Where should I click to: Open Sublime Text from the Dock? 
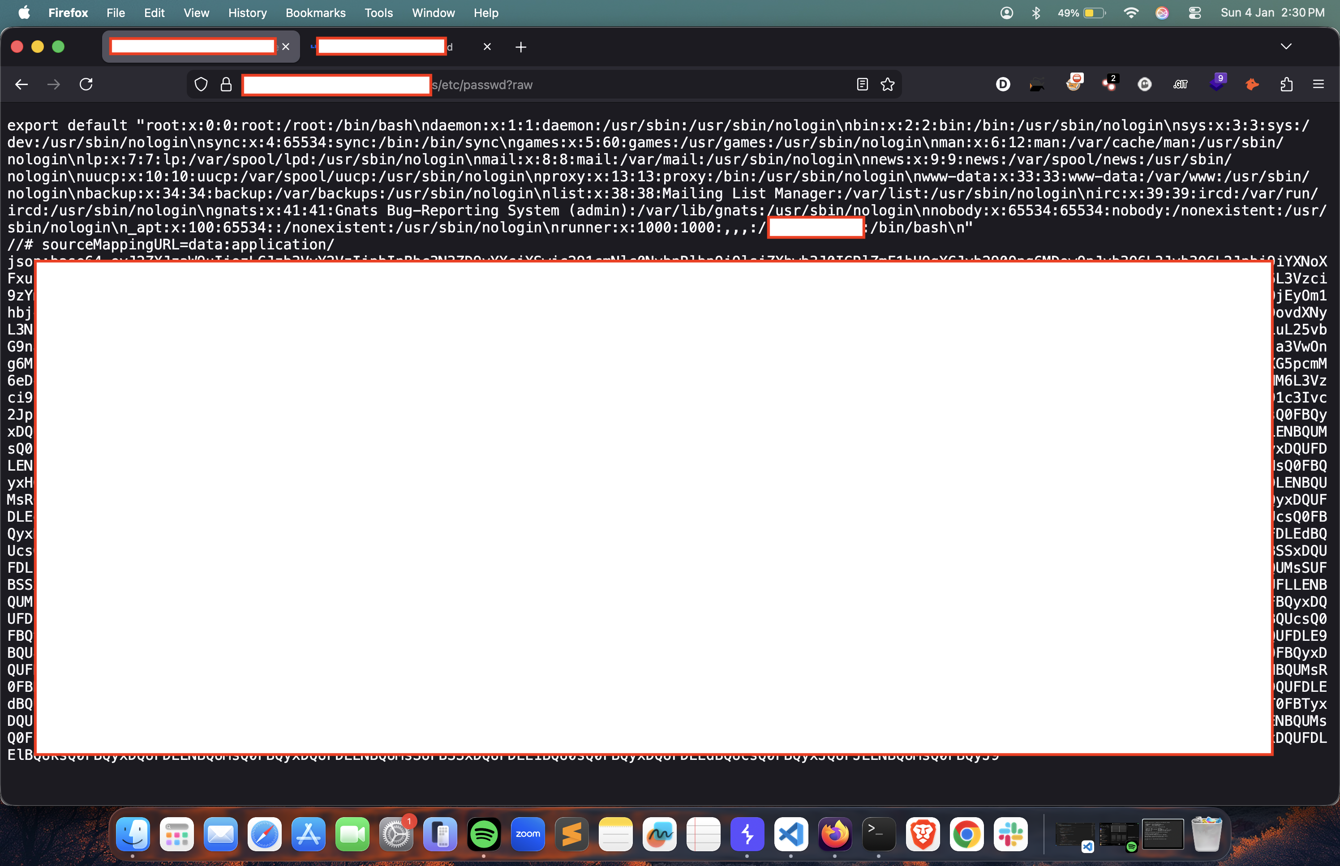(x=571, y=834)
